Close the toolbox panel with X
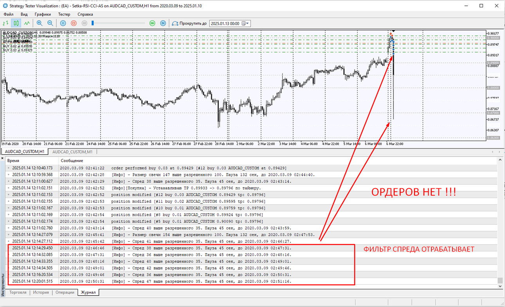The width and height of the screenshot is (505, 307). coord(2,158)
